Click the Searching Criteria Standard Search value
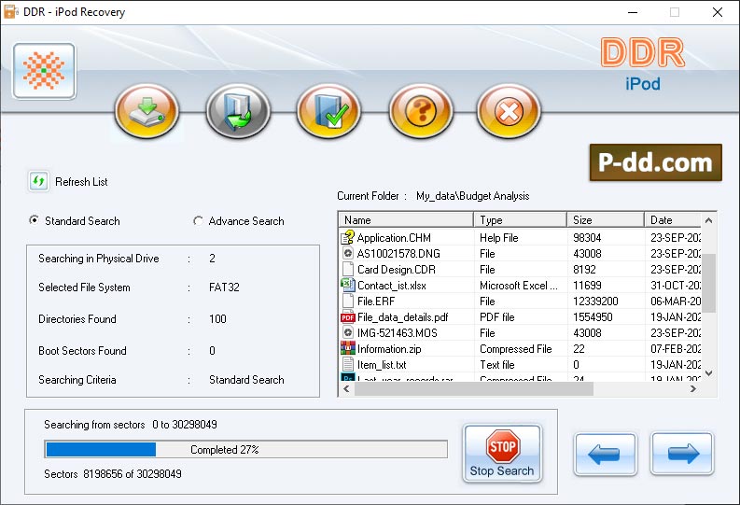This screenshot has height=505, width=740. [x=246, y=380]
